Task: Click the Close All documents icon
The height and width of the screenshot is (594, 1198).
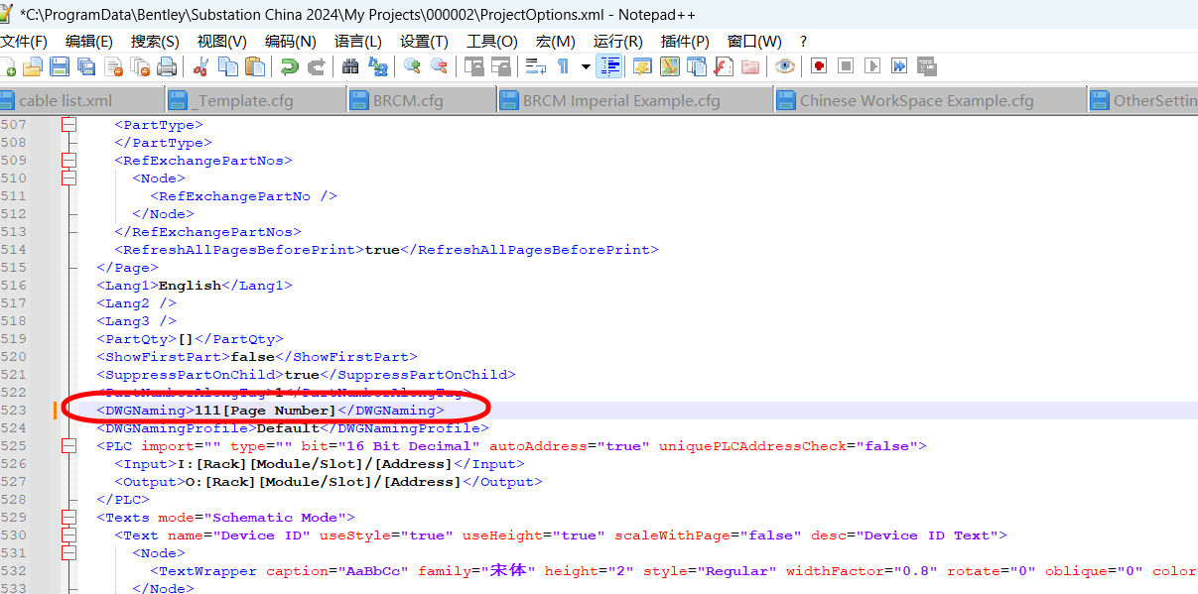Action: (x=140, y=66)
